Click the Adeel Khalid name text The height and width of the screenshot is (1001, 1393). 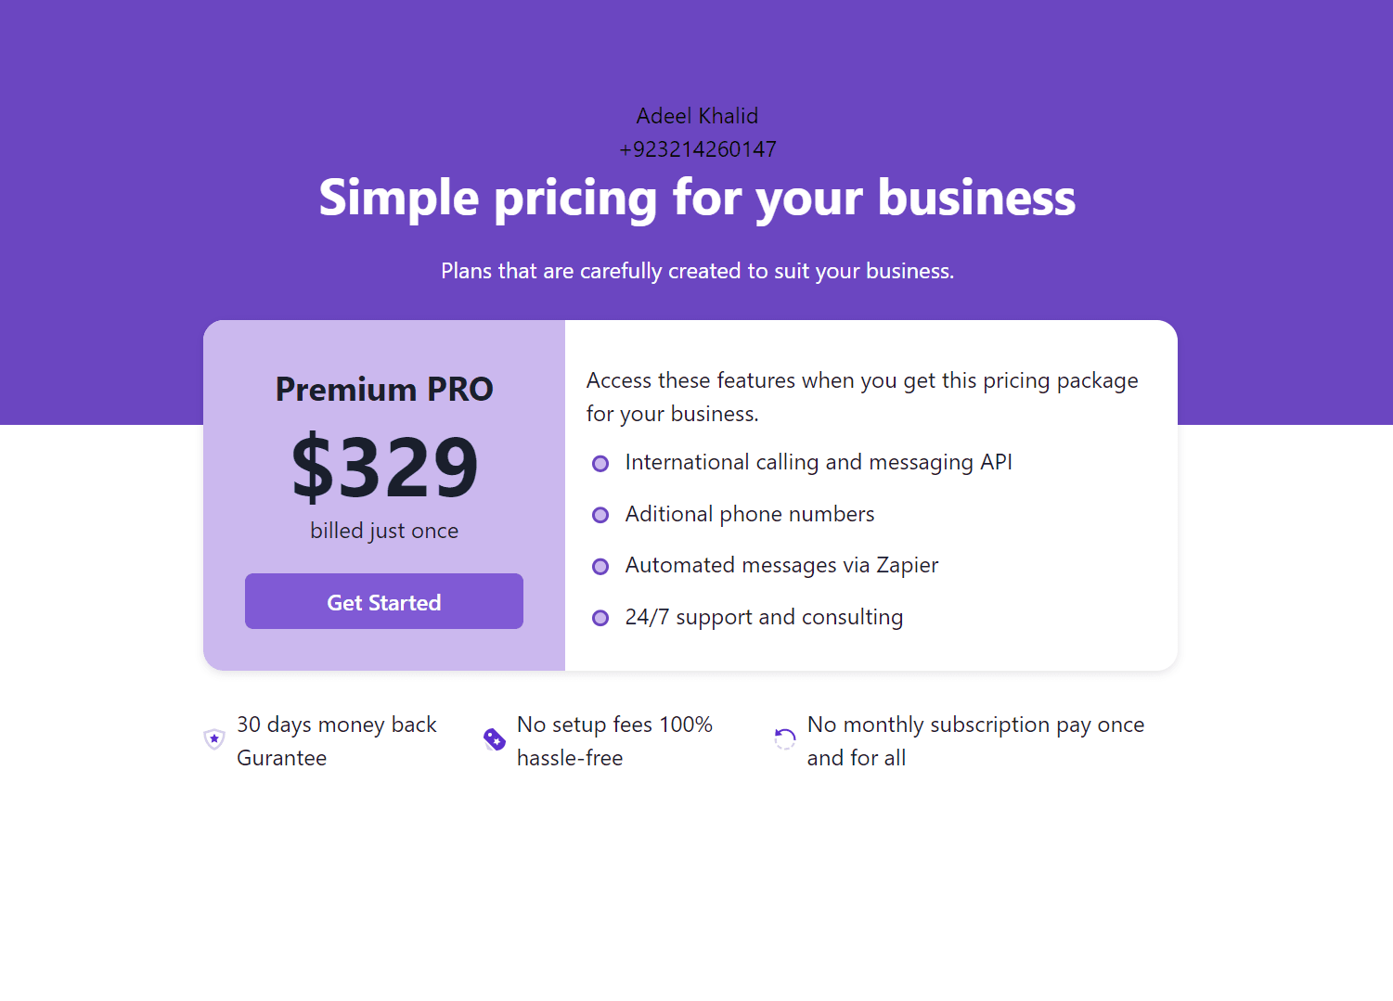(698, 116)
